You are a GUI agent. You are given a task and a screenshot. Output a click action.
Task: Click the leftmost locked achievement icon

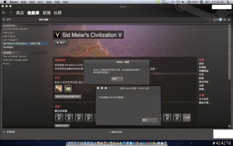pos(59,118)
